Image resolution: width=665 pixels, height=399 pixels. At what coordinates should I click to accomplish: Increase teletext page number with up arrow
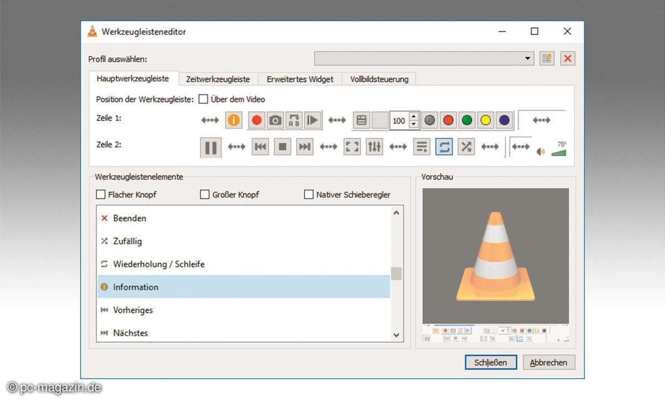click(x=414, y=116)
